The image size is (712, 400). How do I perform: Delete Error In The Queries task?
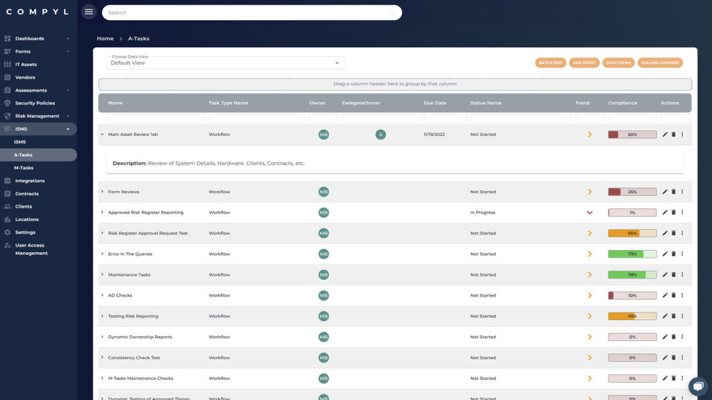pos(673,254)
